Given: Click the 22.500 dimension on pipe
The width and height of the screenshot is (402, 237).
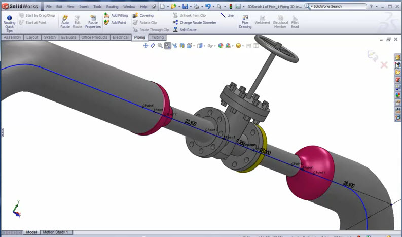Looking at the screenshot, I should (191, 123).
